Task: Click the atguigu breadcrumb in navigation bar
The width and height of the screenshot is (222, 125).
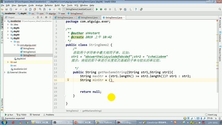Action: (x=52, y=14)
